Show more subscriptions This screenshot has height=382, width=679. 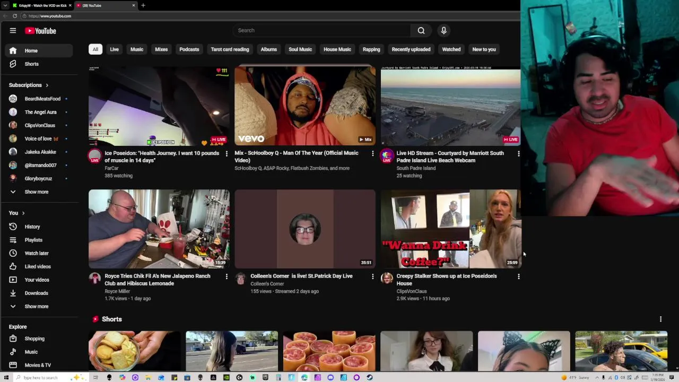point(38,192)
